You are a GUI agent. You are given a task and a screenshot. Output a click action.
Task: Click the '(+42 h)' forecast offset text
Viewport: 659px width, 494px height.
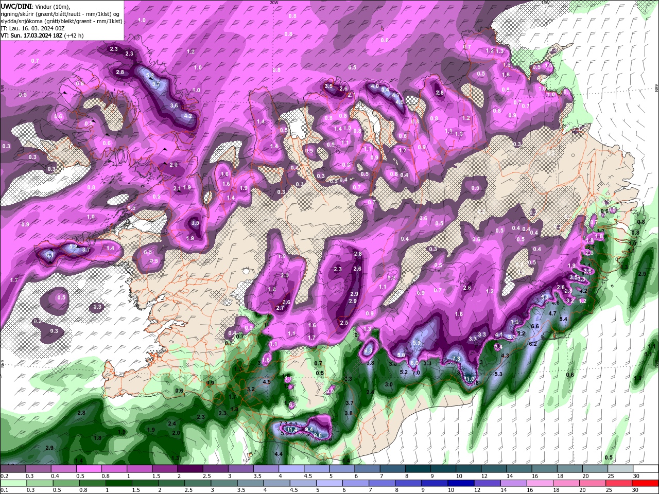pyautogui.click(x=74, y=36)
